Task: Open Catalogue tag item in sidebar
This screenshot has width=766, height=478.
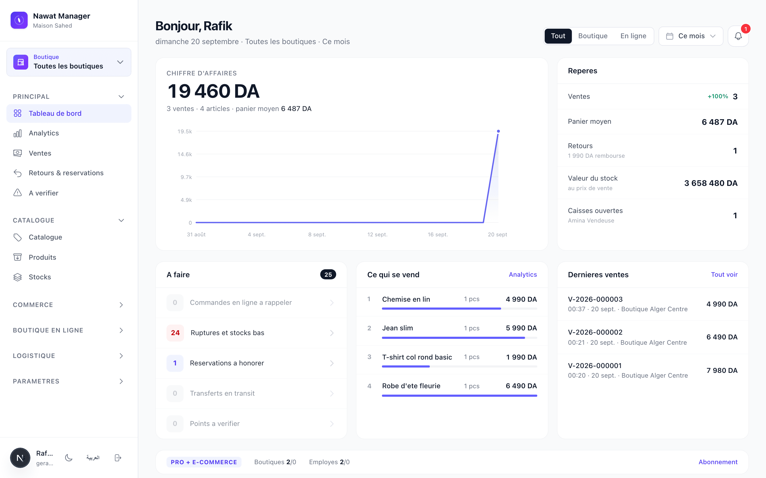Action: tap(69, 237)
